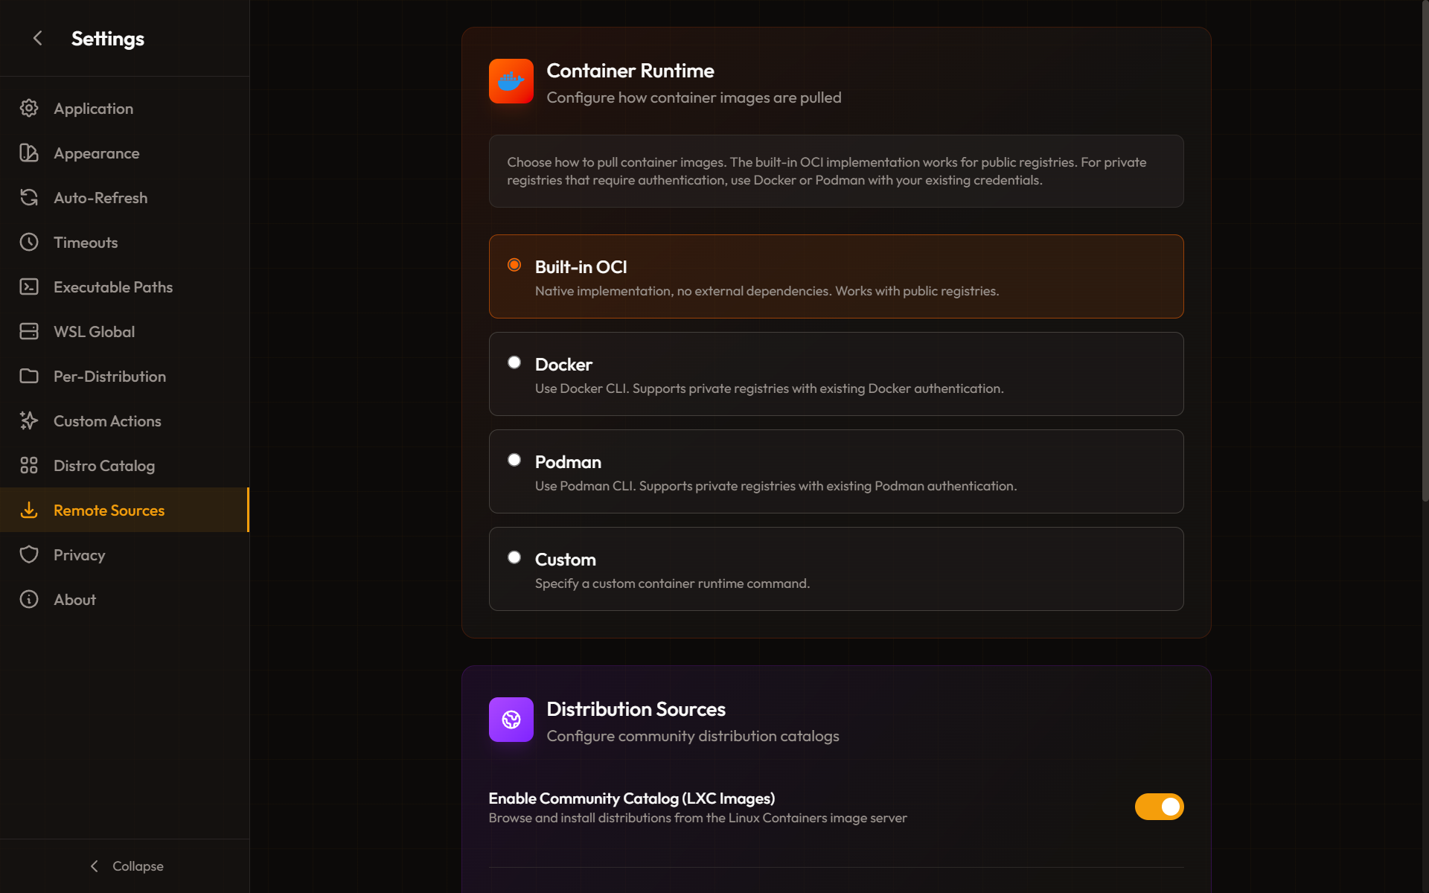Click the Distro Catalog grid icon
Image resolution: width=1429 pixels, height=893 pixels.
coord(29,466)
